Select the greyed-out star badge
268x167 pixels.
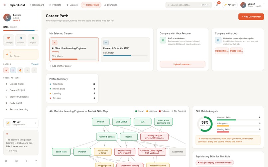pos(27,70)
